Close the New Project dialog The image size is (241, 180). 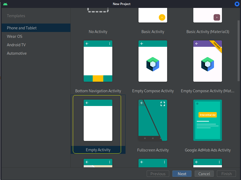237,4
